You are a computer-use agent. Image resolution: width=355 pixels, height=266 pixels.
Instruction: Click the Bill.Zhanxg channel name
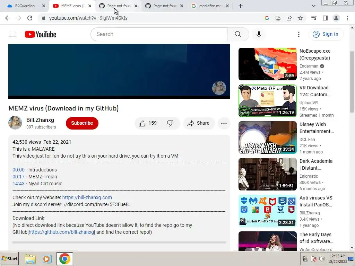[x=40, y=120]
